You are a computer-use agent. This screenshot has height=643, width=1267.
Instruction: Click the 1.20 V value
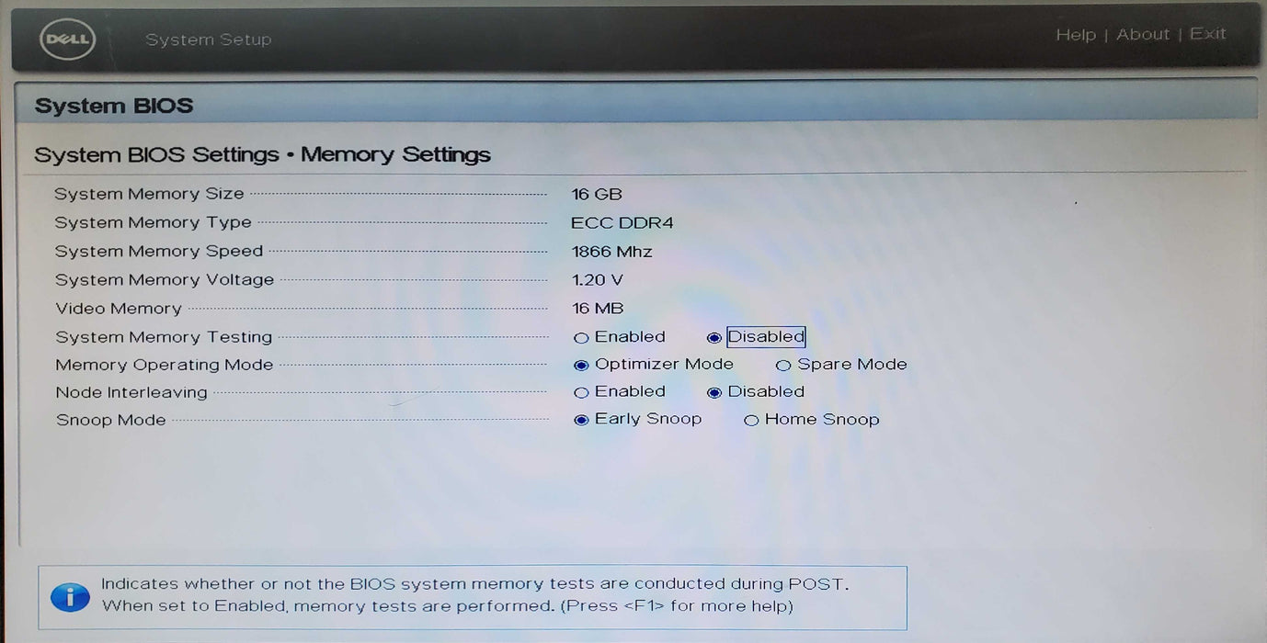598,280
